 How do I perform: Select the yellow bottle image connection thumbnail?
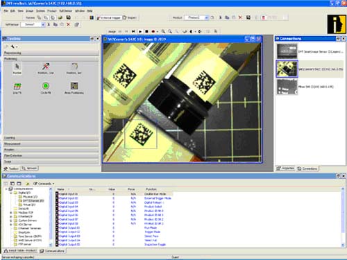[x=287, y=69]
